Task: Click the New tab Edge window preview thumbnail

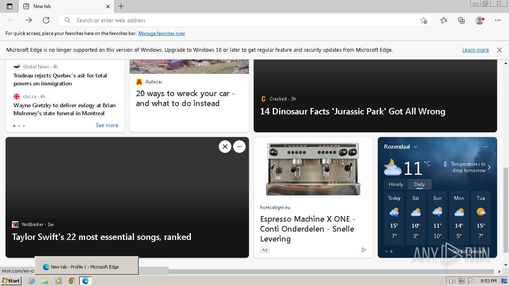Action: (x=87, y=266)
